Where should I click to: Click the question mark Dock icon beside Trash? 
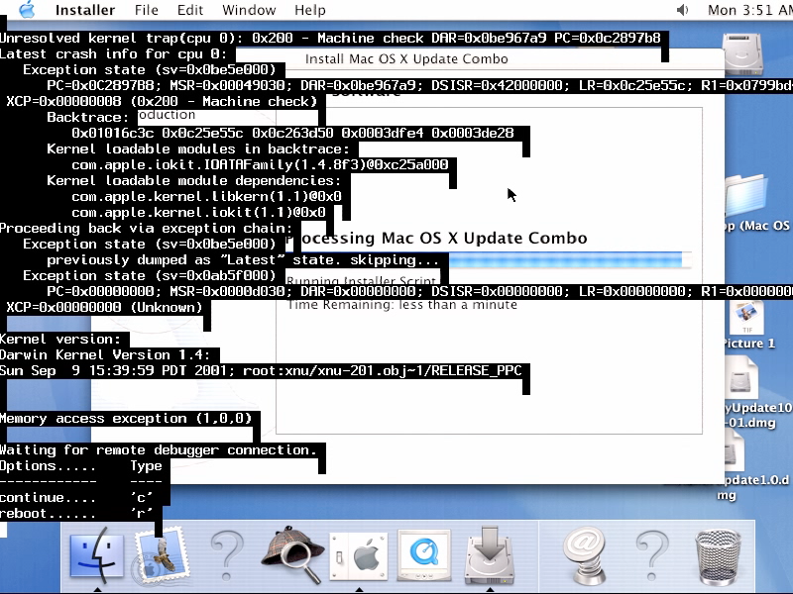(x=652, y=555)
